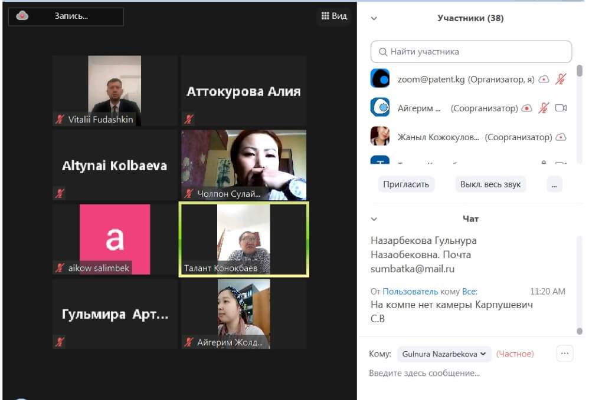
Task: Click muted mic on Аттокурова Алия tile
Action: coord(189,120)
